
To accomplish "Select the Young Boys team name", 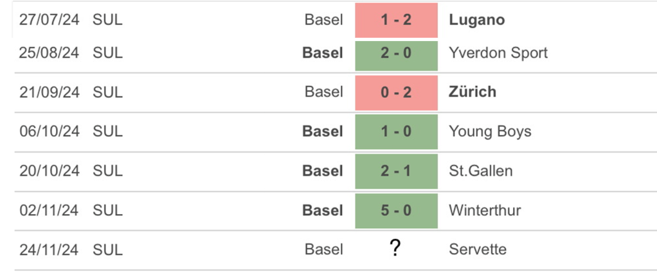I will (490, 131).
